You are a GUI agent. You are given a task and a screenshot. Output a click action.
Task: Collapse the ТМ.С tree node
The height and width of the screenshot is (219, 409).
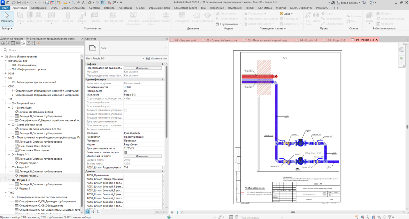coord(5,193)
